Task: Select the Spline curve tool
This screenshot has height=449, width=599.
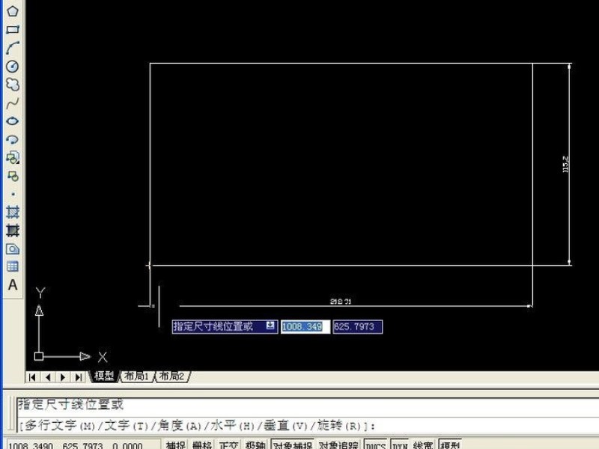Action: pos(13,103)
